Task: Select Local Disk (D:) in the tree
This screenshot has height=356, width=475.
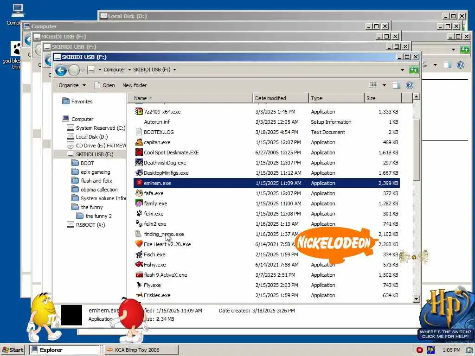Action: coord(88,137)
